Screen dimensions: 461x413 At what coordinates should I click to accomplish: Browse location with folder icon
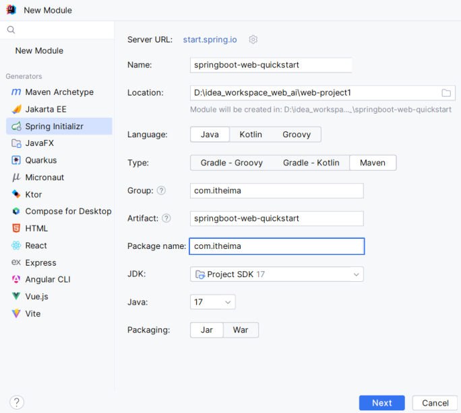pos(446,93)
